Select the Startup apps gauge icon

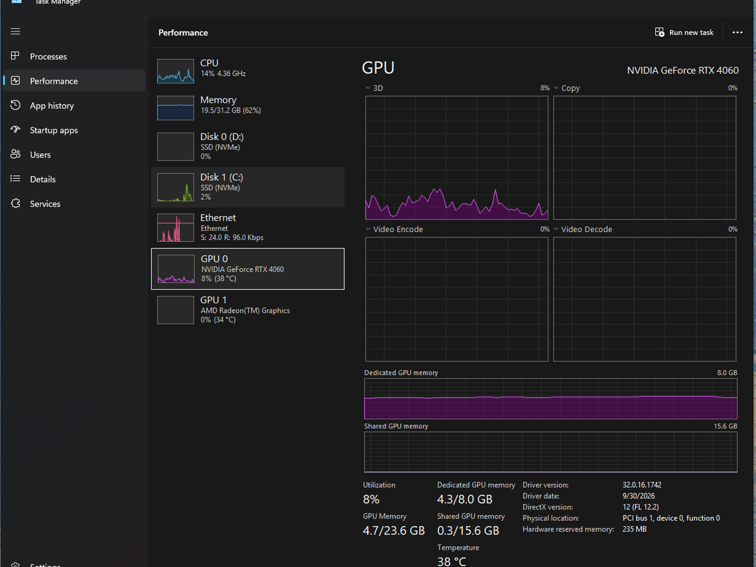pyautogui.click(x=15, y=130)
